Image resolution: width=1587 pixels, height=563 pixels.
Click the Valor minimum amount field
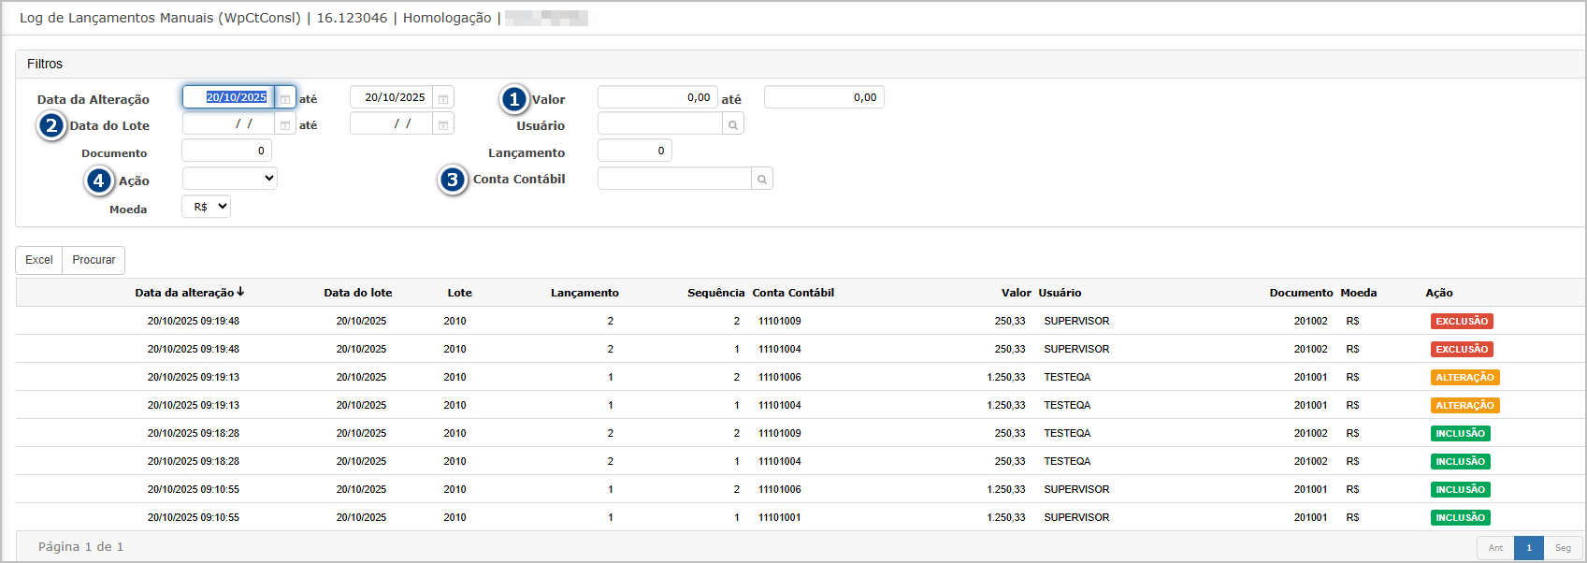point(657,97)
